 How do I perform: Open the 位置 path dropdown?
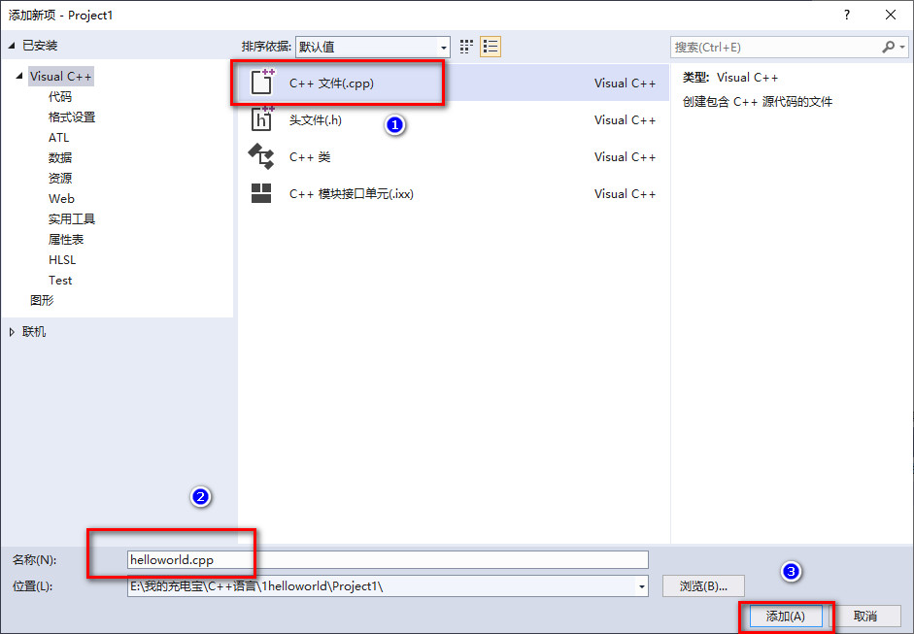(x=640, y=585)
